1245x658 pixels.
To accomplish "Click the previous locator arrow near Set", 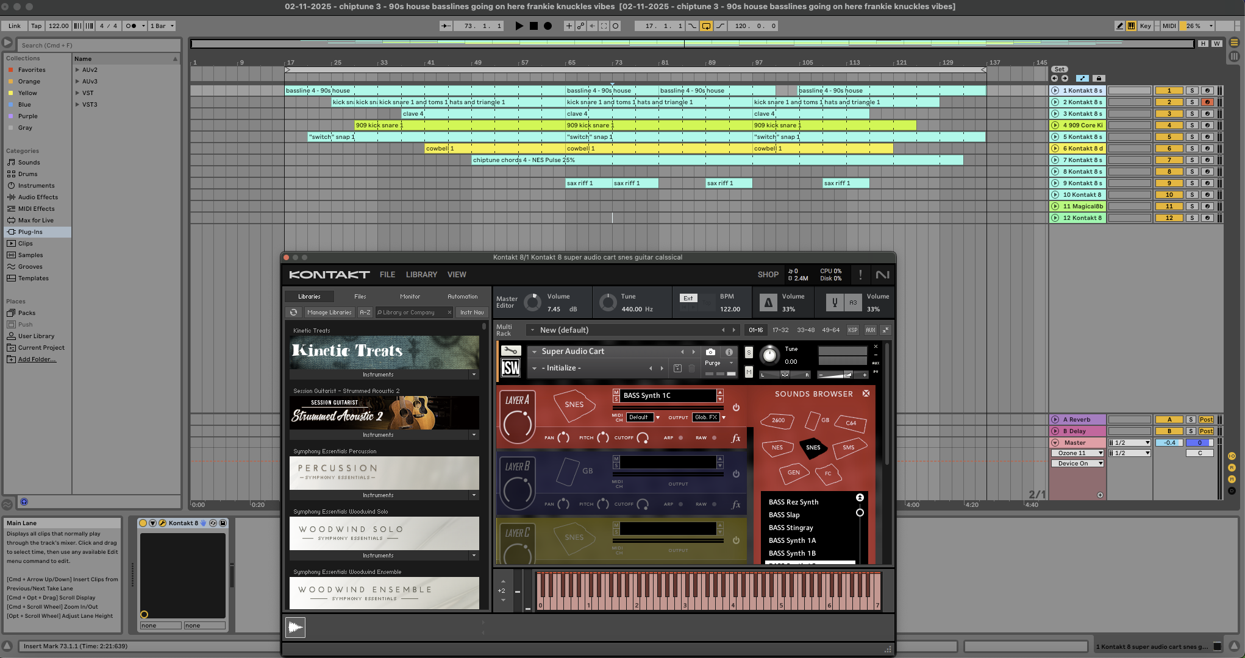I will tap(1054, 78).
